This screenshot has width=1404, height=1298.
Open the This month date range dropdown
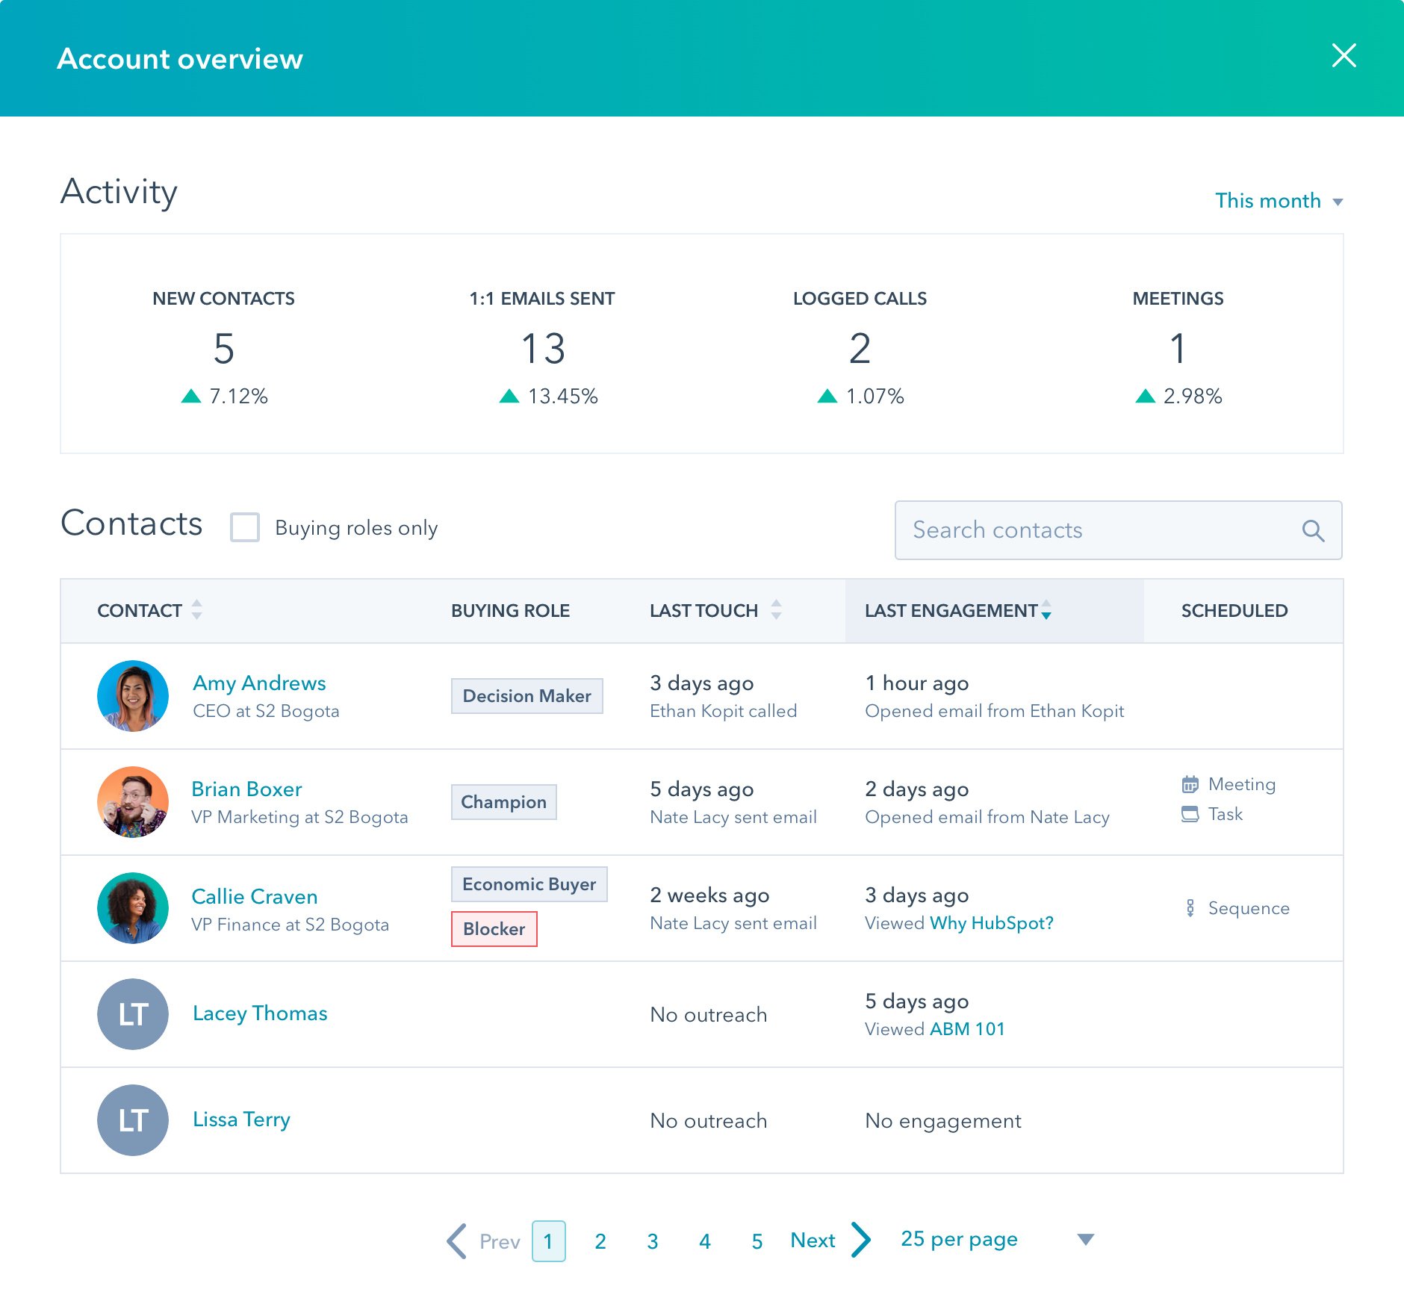[1278, 201]
